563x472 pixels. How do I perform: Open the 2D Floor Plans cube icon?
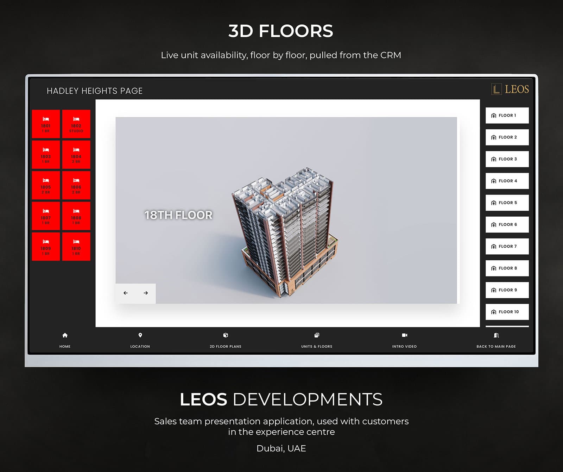pyautogui.click(x=226, y=335)
